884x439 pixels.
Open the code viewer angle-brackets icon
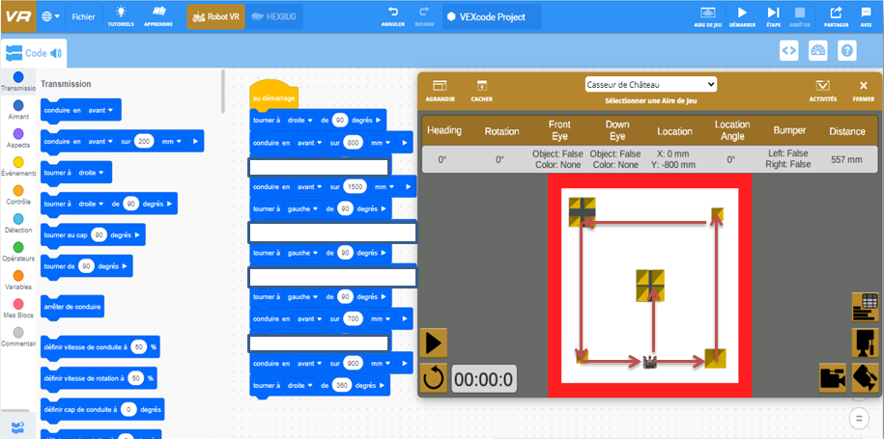coord(788,50)
